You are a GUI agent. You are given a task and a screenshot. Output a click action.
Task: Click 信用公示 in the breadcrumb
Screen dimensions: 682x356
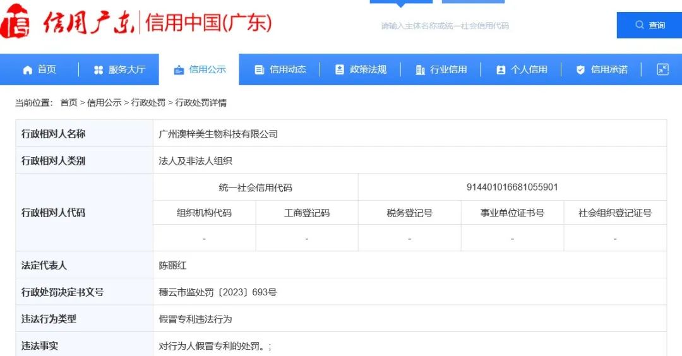coord(104,103)
